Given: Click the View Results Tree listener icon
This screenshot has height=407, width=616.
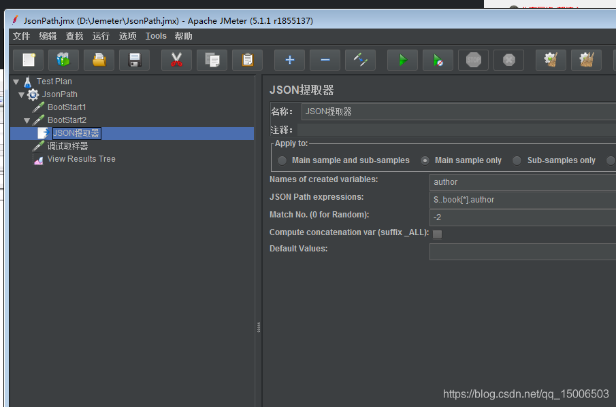Looking at the screenshot, I should click(x=39, y=159).
